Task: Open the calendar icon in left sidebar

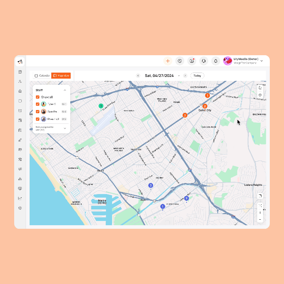Action: pos(20,72)
